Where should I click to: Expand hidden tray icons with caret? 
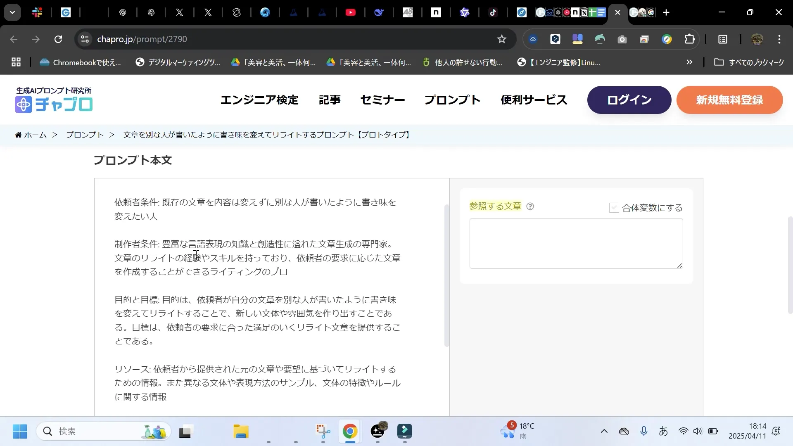click(604, 431)
